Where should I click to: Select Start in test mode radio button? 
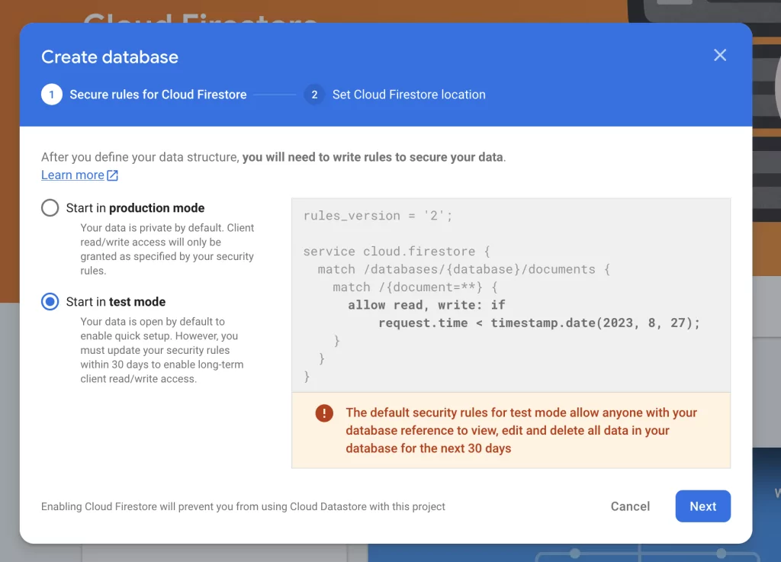[50, 301]
